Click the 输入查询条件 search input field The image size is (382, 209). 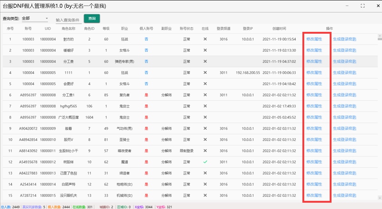(68, 20)
